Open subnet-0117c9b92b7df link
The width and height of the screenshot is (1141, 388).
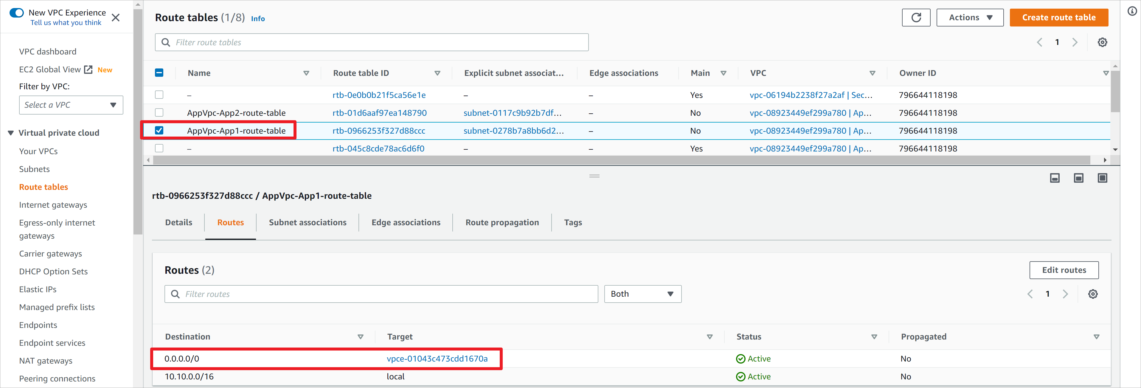[x=513, y=113]
